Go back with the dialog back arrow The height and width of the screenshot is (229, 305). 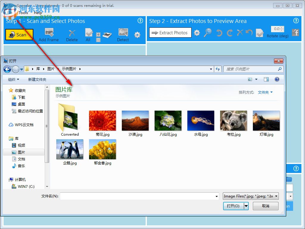coord(7,69)
